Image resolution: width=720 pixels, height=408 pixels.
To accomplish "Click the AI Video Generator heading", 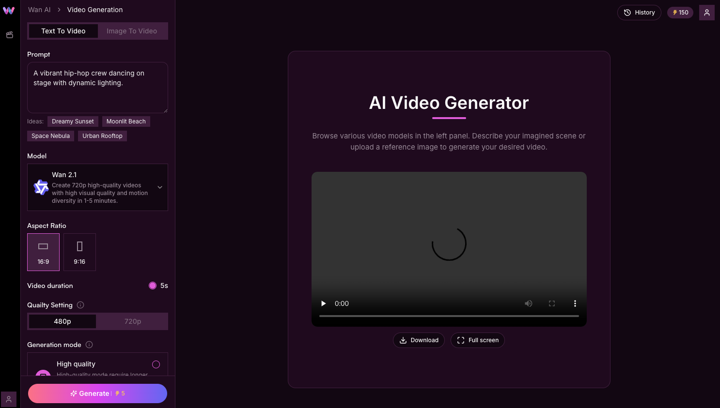I will [x=449, y=103].
